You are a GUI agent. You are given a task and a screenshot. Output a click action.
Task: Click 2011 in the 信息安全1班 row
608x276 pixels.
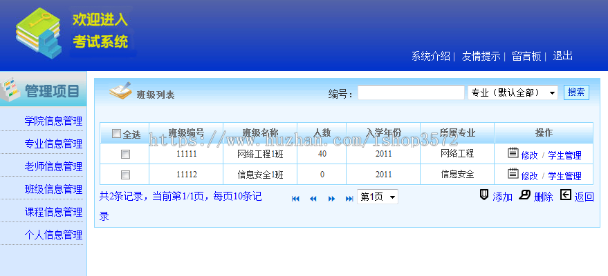click(x=383, y=175)
